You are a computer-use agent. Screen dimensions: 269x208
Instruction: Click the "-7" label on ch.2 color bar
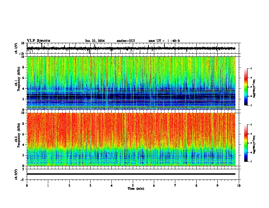click(x=251, y=161)
